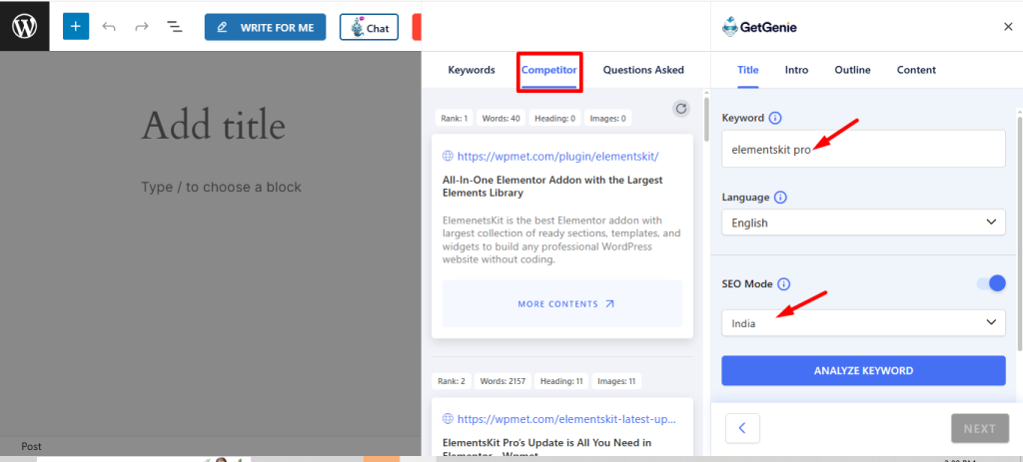Switch to the Keywords tab
The height and width of the screenshot is (462, 1023).
tap(472, 70)
